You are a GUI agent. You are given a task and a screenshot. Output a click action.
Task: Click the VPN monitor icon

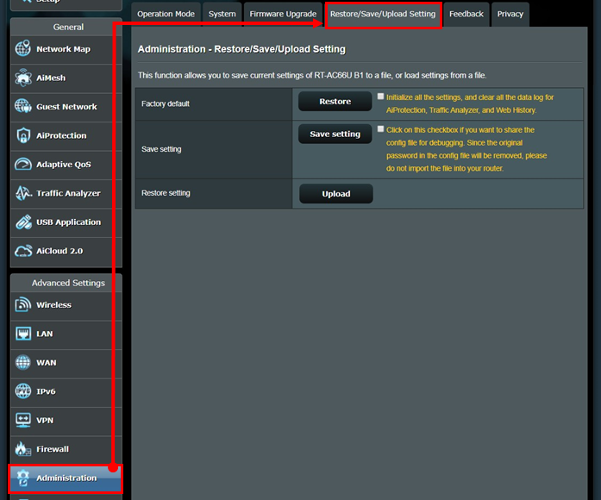tap(23, 420)
